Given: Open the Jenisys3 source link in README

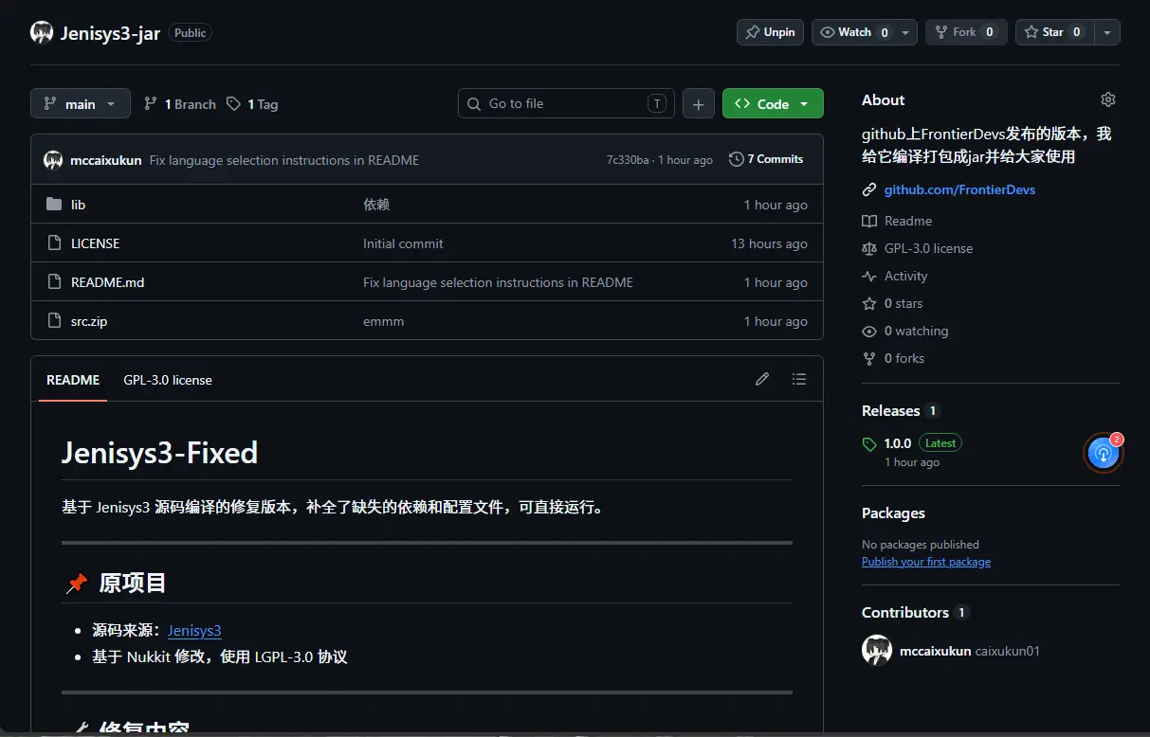Looking at the screenshot, I should coord(194,630).
